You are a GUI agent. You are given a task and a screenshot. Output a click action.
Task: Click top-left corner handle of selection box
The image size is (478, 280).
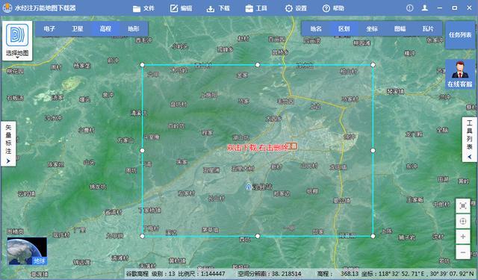point(142,65)
